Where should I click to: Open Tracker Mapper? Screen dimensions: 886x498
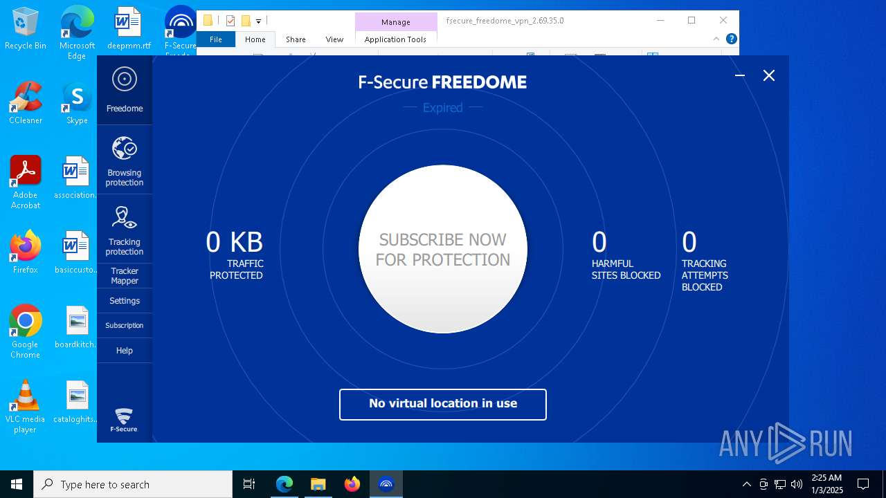[x=125, y=276]
